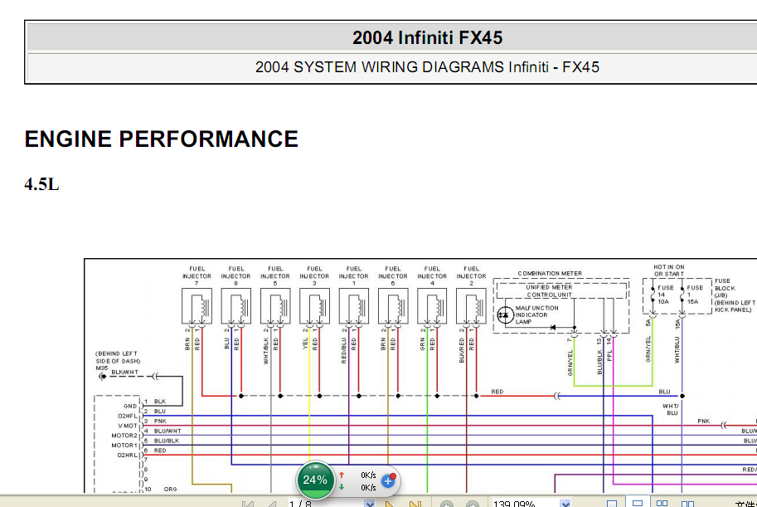Open the page number dropdown
The width and height of the screenshot is (757, 507).
pos(370,504)
